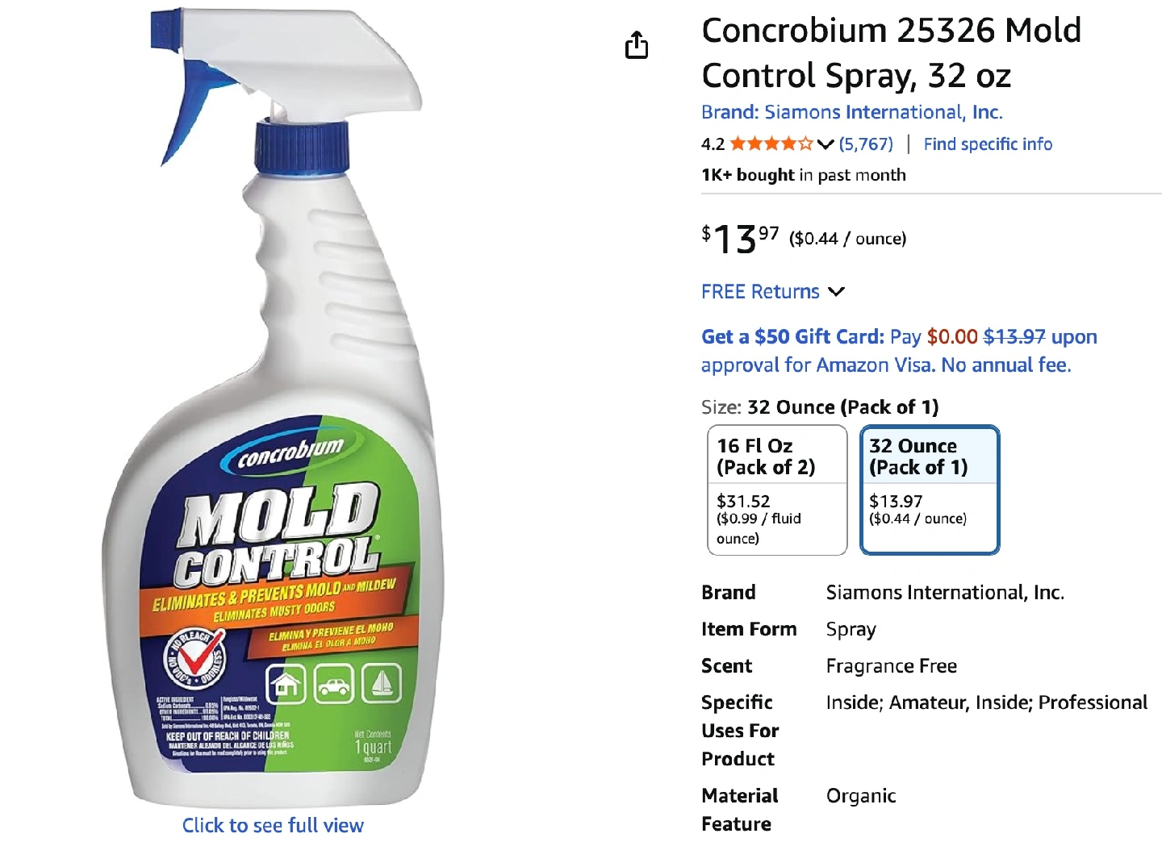This screenshot has width=1162, height=842.
Task: Open the $50 Gift Card offer
Action: point(792,337)
